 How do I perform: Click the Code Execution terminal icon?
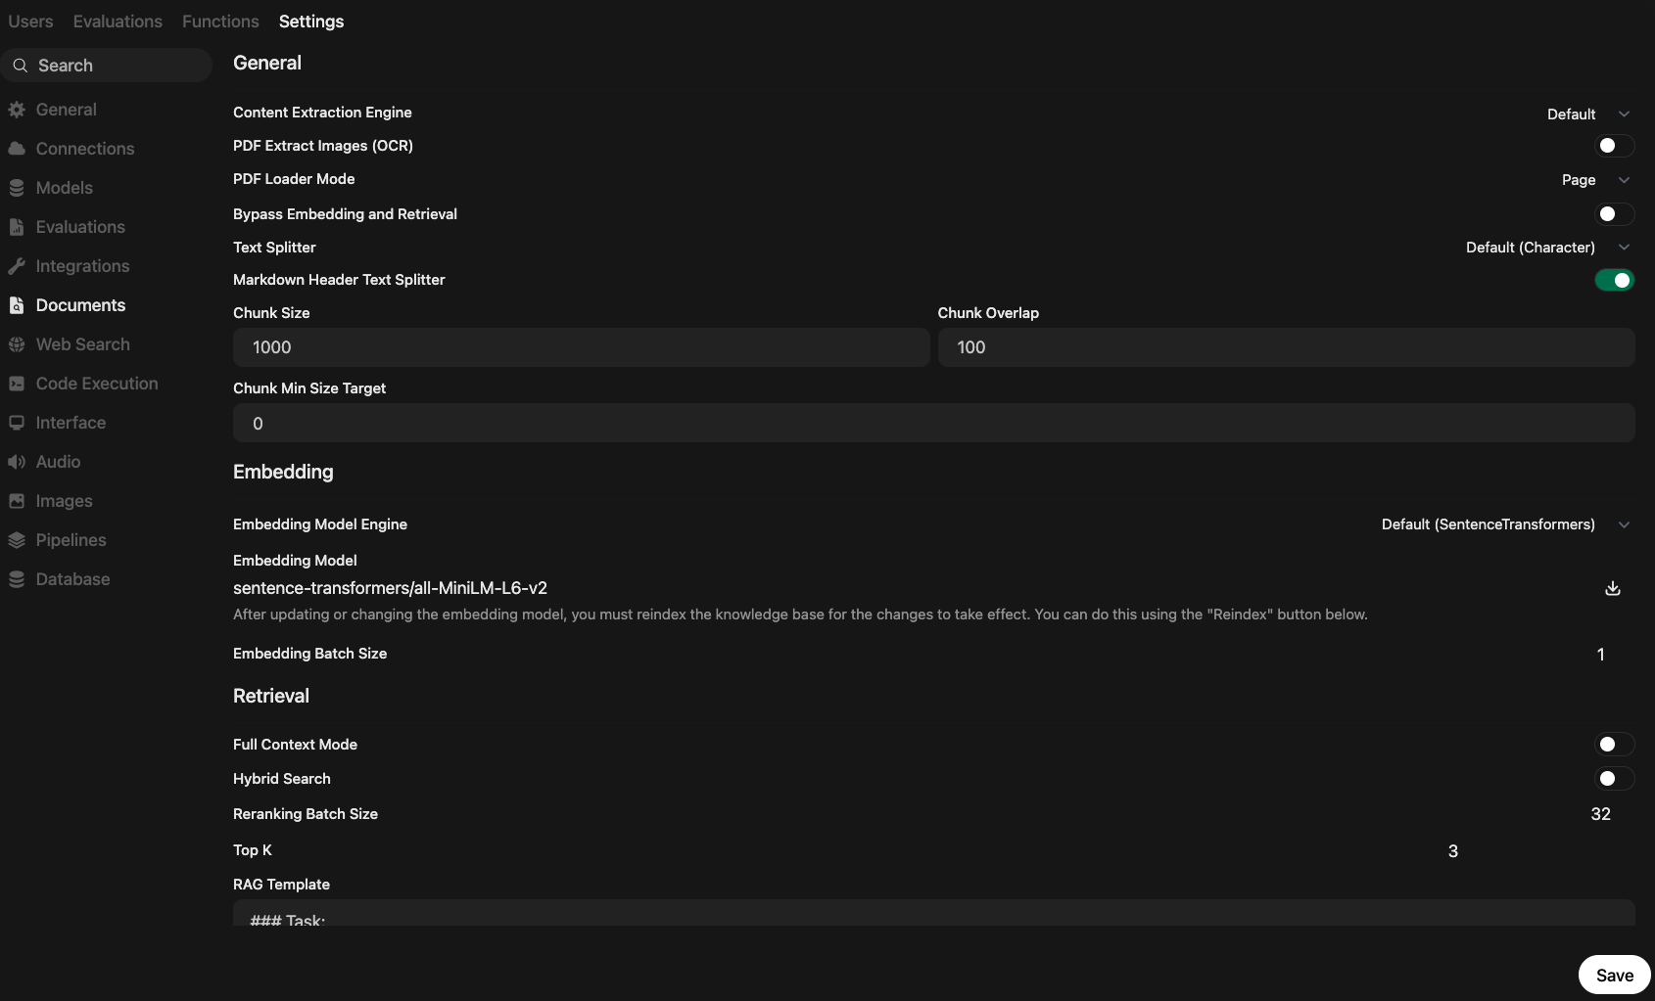coord(17,384)
